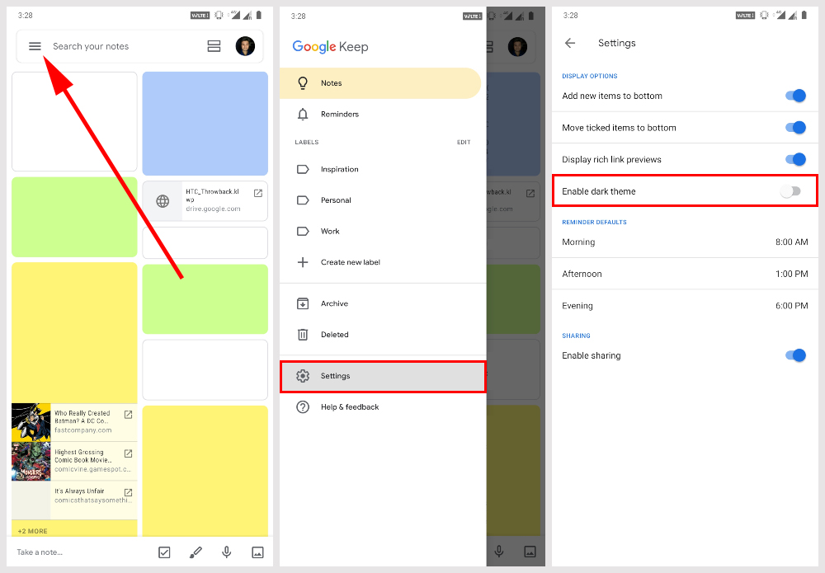The image size is (825, 573).
Task: Click the bell Reminders icon
Action: [x=303, y=114]
